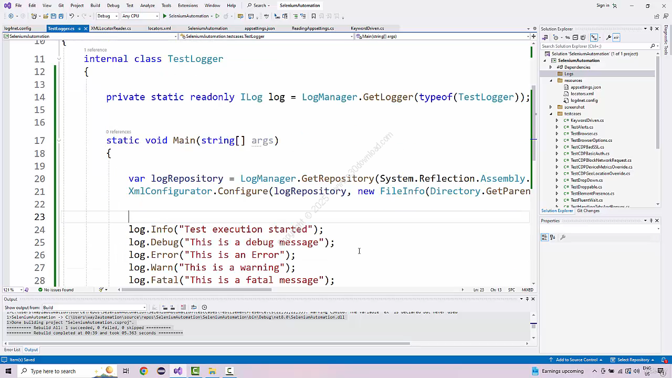Click the Save All toolbar icon

pos(61,16)
